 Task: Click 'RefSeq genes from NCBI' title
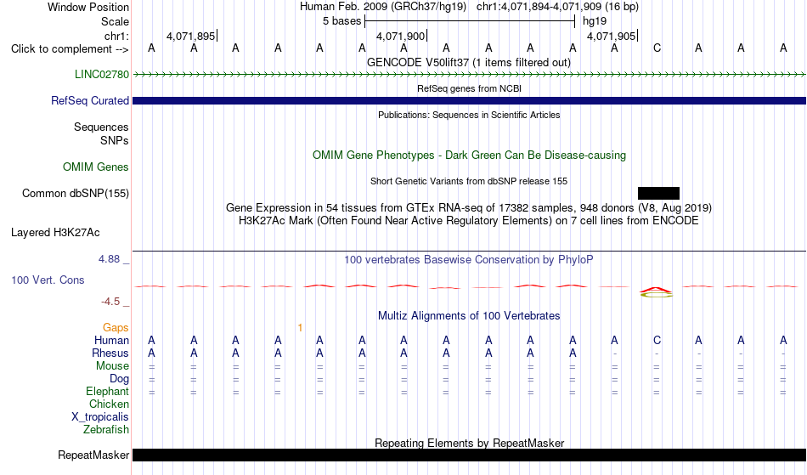pos(469,88)
